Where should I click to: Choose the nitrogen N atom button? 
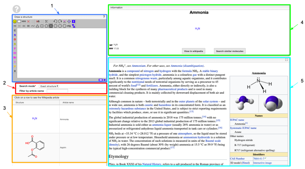click(15, 35)
